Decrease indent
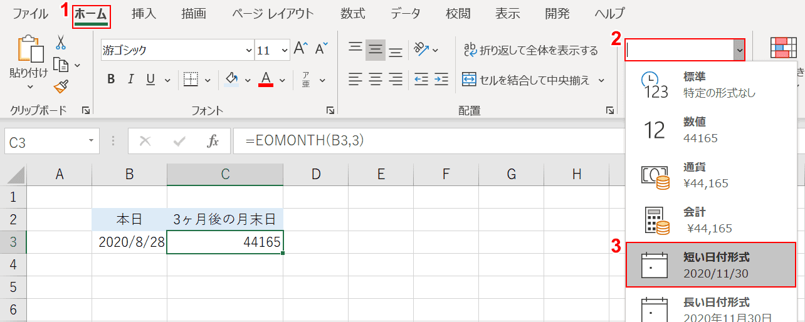This screenshot has height=322, width=805. 421,80
